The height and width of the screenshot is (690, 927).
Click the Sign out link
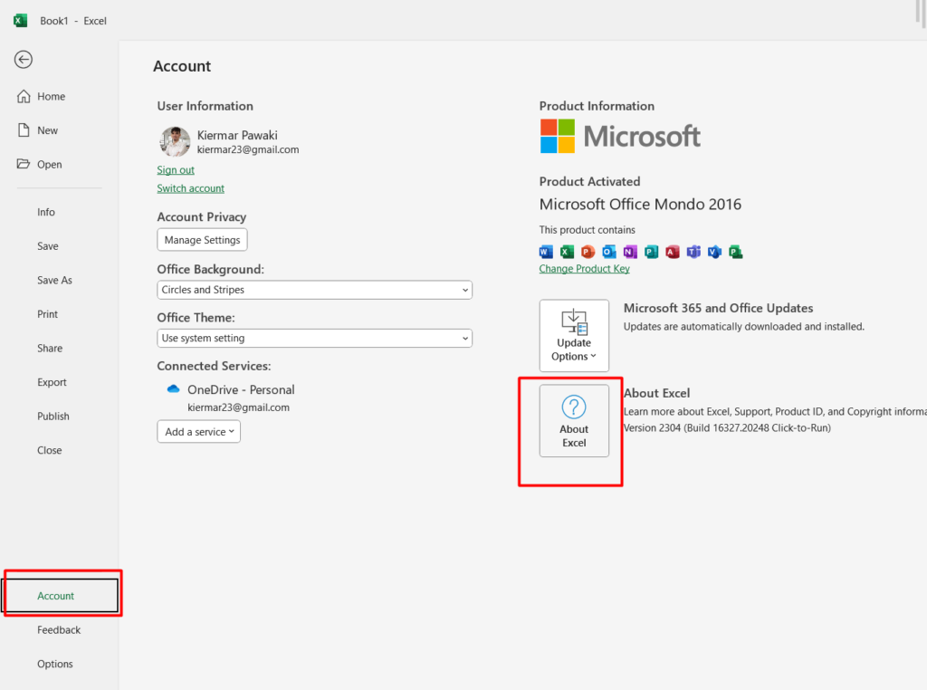point(176,170)
